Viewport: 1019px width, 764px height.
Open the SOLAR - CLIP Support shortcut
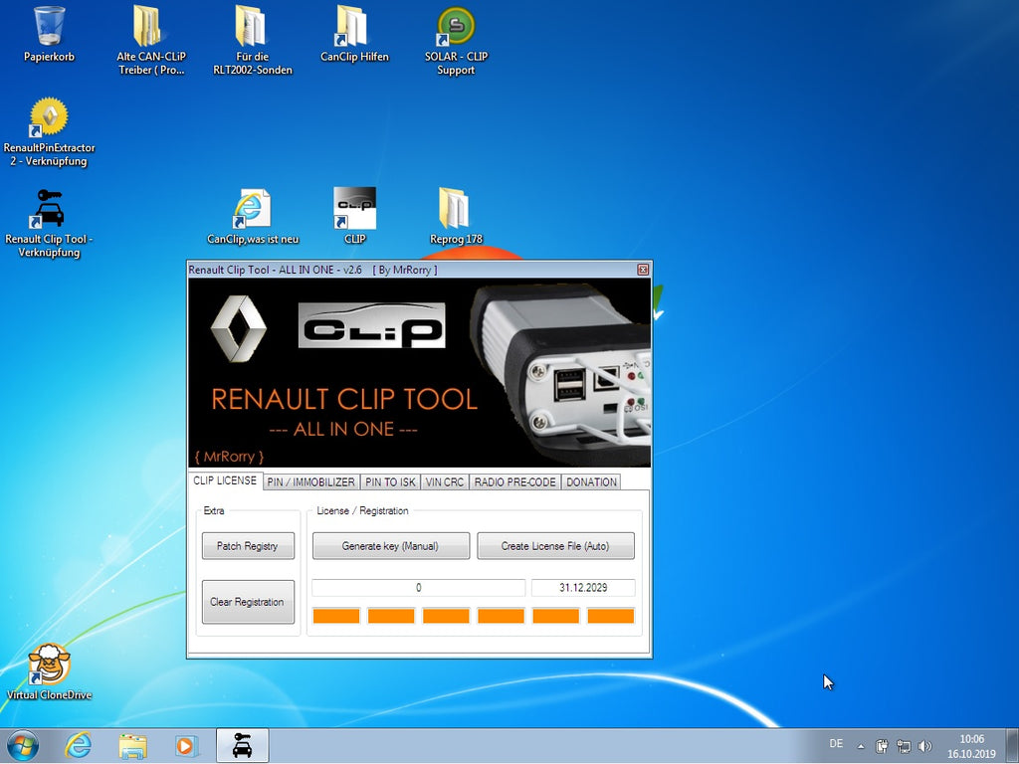pyautogui.click(x=456, y=27)
